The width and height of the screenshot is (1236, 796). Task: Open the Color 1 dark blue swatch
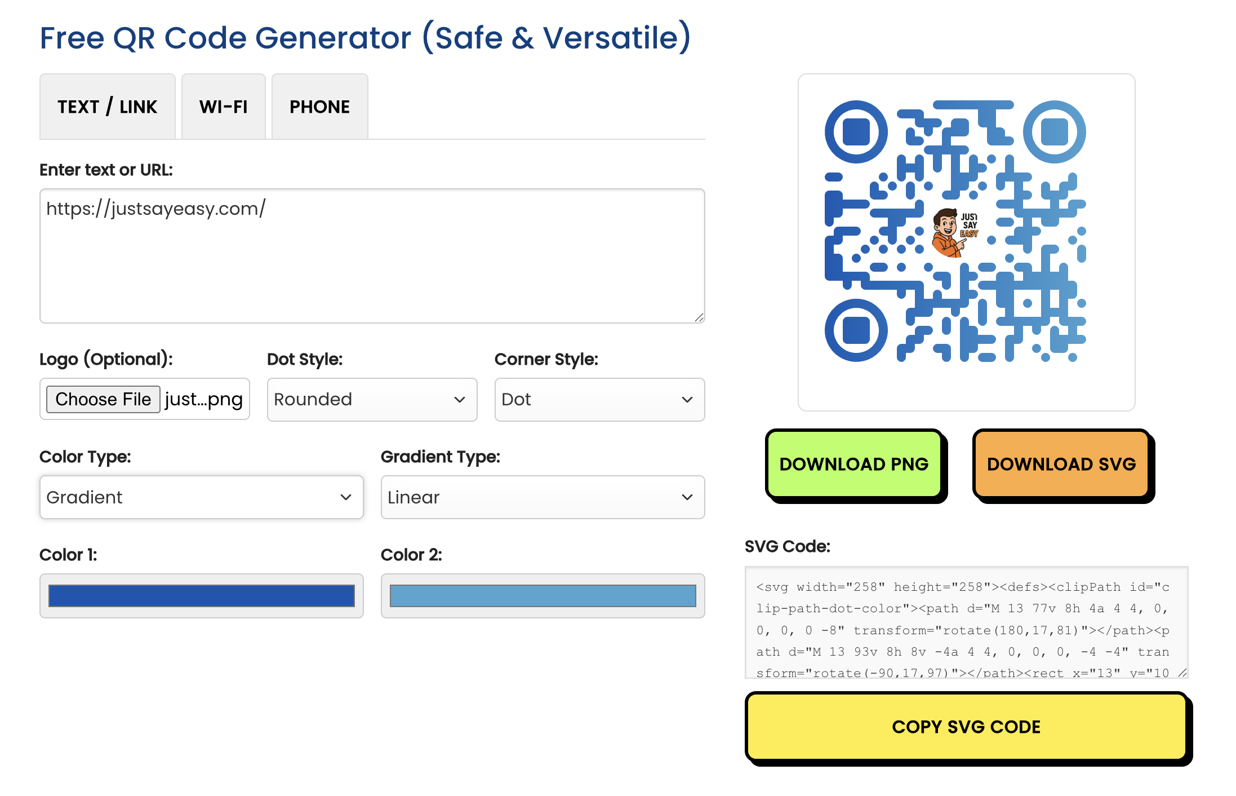(x=201, y=596)
